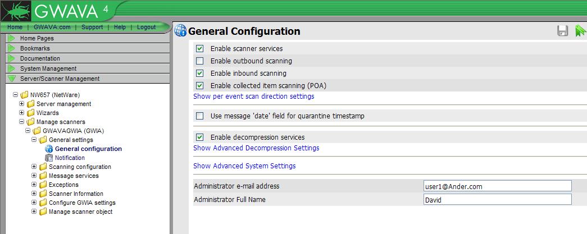The height and width of the screenshot is (234, 587).
Task: Open the Help menu item
Action: click(x=120, y=27)
